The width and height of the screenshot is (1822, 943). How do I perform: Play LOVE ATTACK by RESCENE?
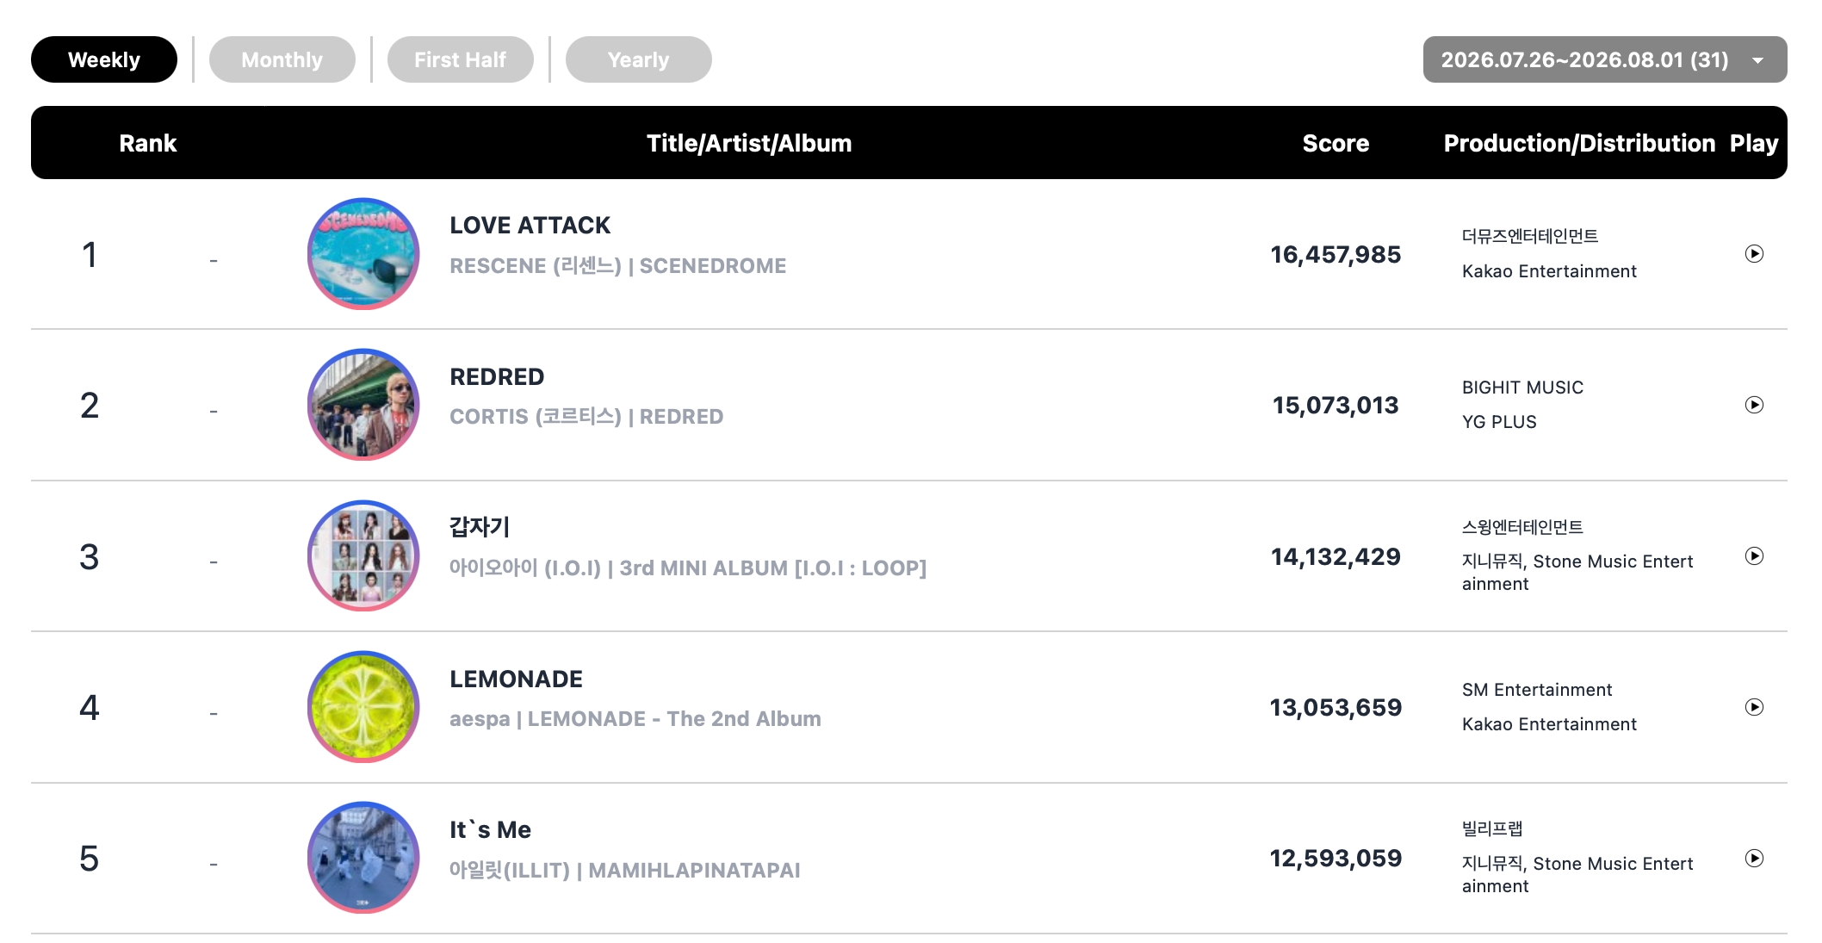(1754, 254)
